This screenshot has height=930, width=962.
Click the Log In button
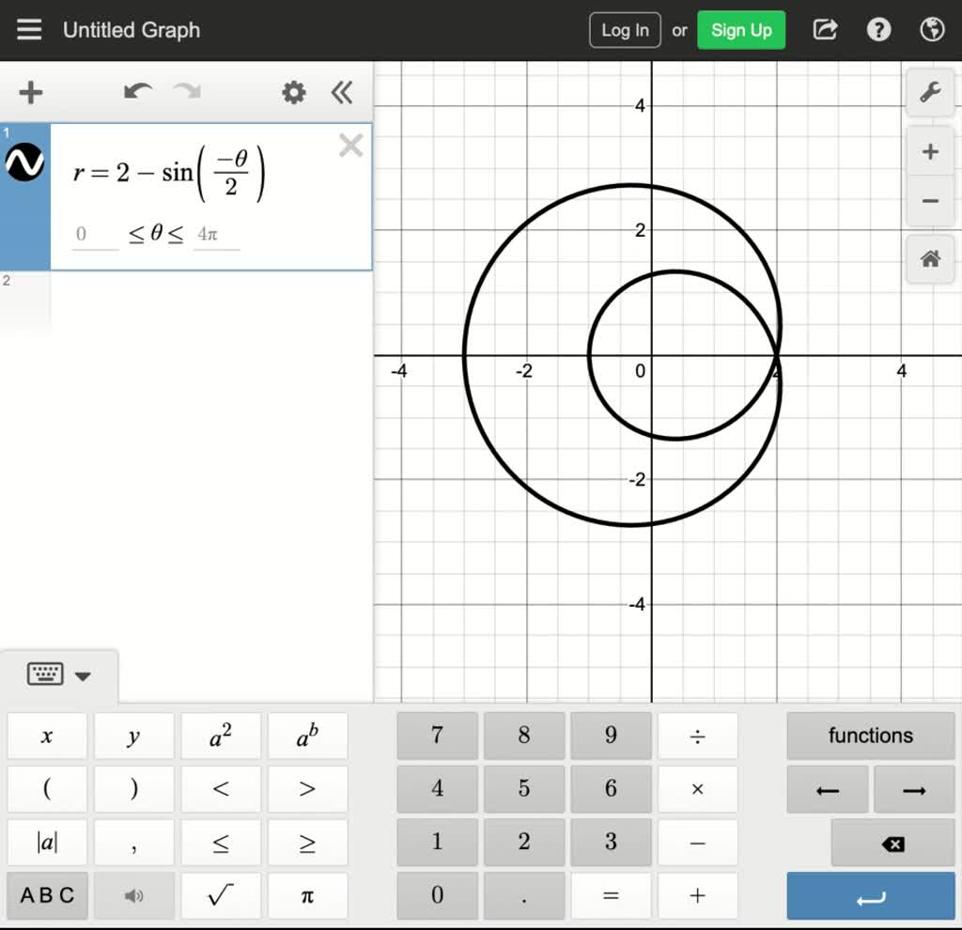point(625,30)
